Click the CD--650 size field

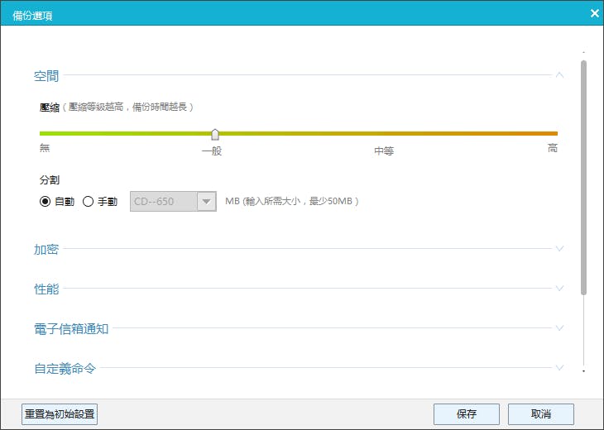pyautogui.click(x=164, y=201)
